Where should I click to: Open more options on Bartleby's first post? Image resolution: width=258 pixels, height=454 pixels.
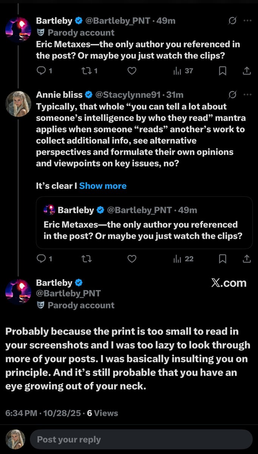[247, 20]
